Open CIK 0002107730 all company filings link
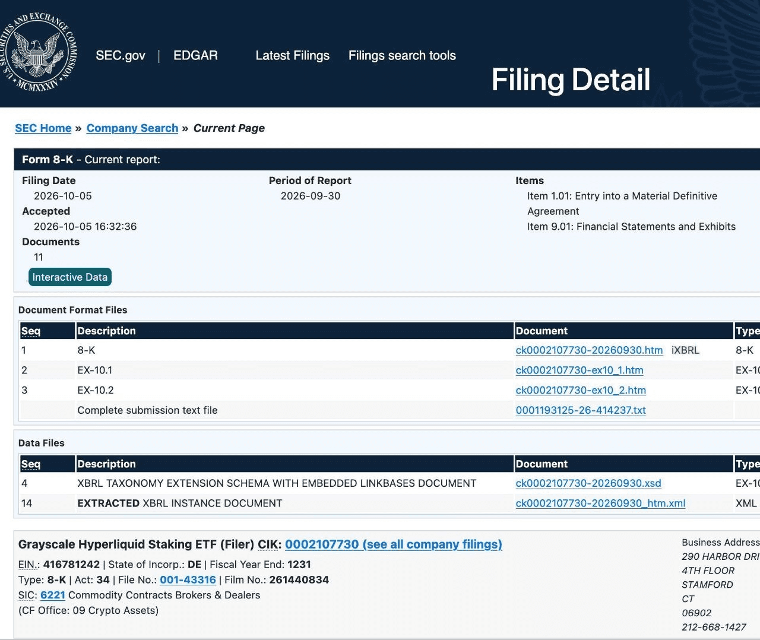Viewport: 760px width, 640px height. [x=394, y=544]
